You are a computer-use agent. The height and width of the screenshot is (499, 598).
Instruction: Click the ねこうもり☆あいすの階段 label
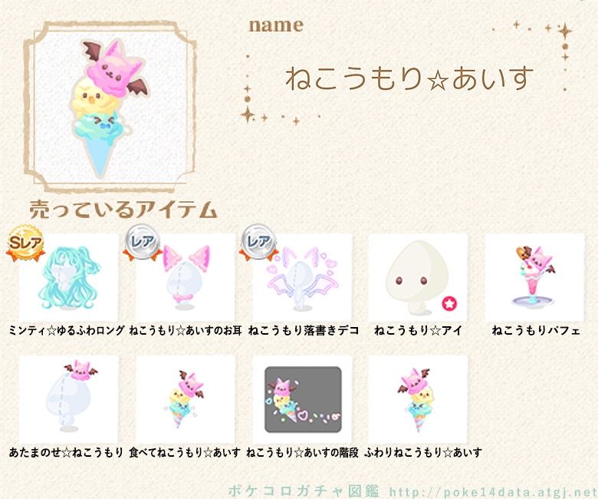click(302, 452)
